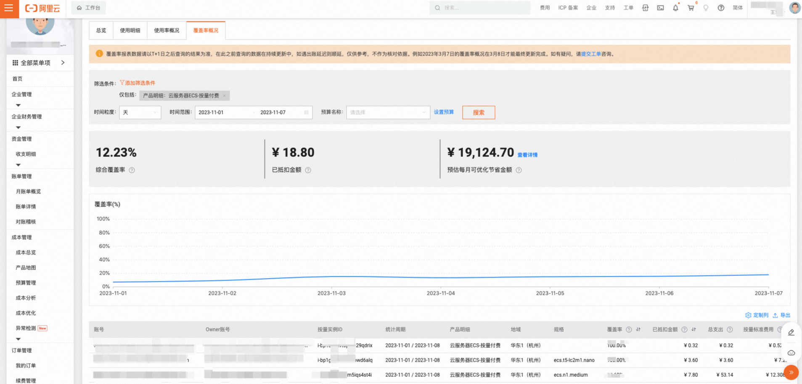This screenshot has width=802, height=384.
Task: Switch to the 总览 tab
Action: click(x=101, y=30)
